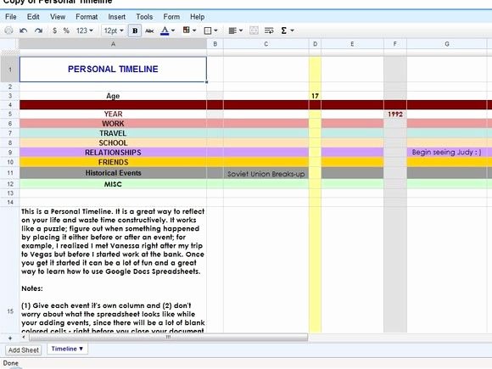Select the cell with value 17

pos(315,96)
